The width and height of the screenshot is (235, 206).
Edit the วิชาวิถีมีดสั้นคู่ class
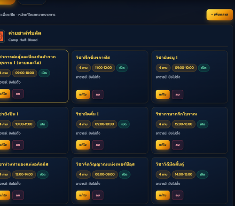[163, 195]
